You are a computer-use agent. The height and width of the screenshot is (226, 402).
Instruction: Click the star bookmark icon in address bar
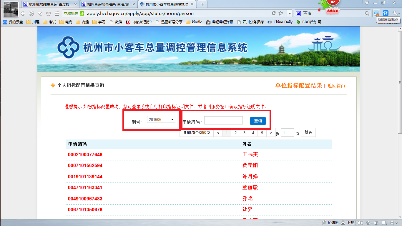(281, 13)
